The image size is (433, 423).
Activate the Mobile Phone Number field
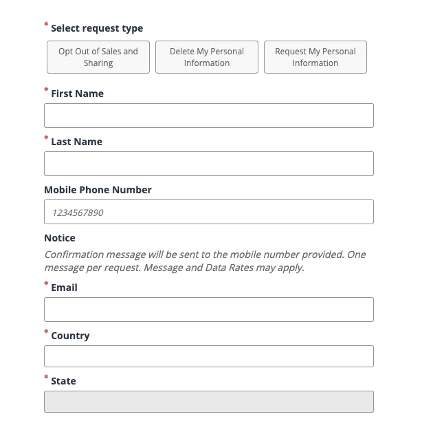tap(209, 212)
